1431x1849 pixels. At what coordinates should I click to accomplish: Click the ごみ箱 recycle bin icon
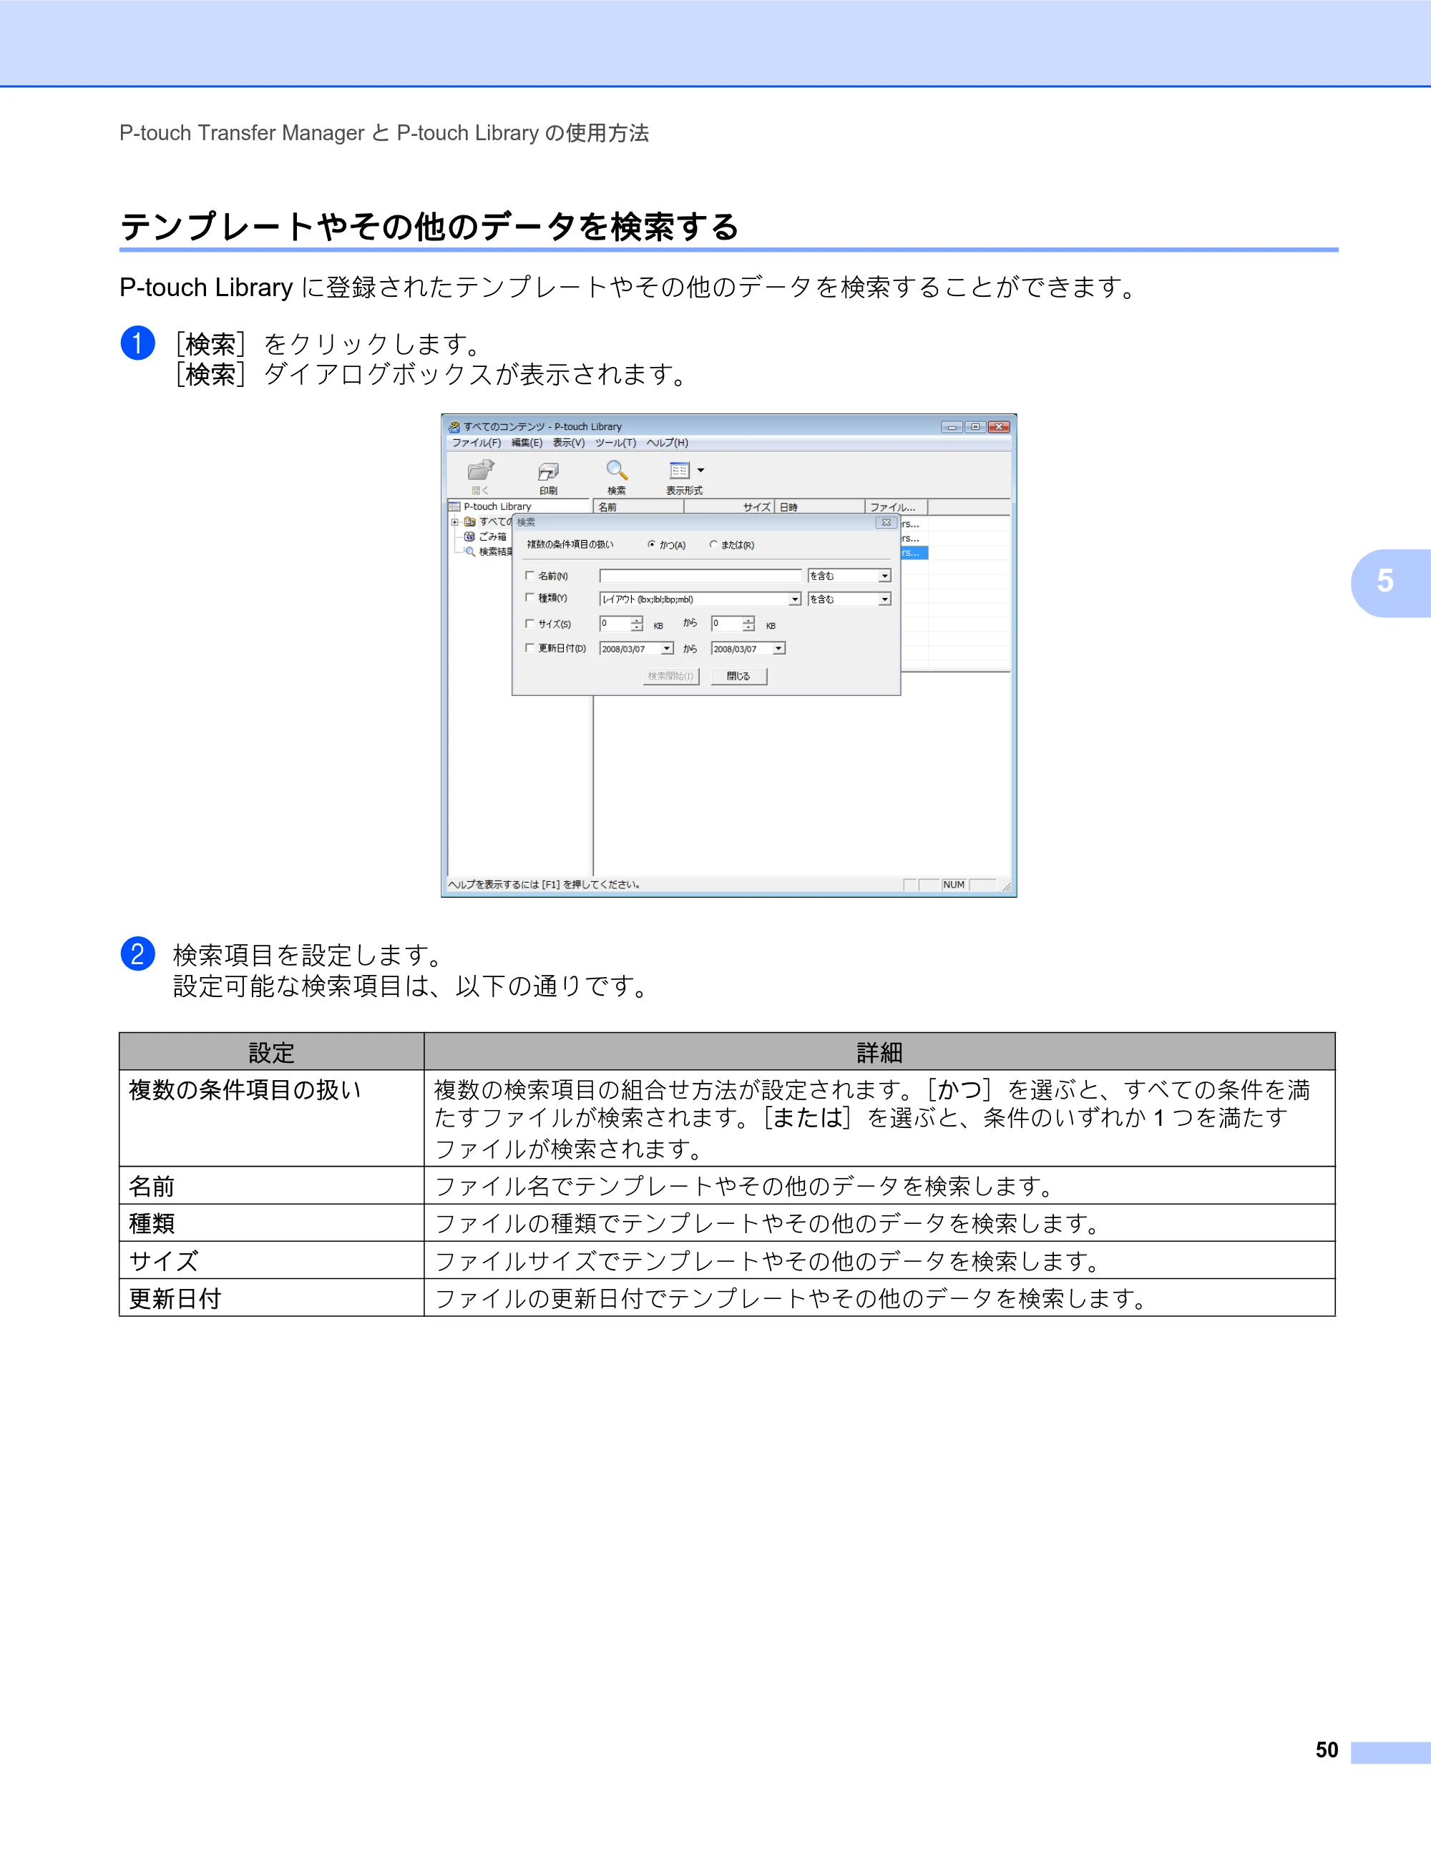click(470, 536)
